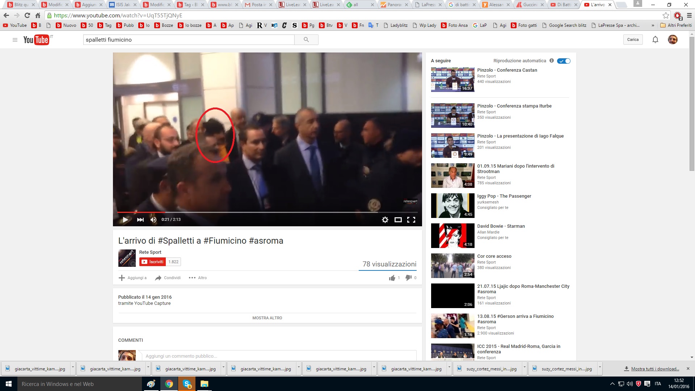The image size is (695, 391).
Task: Open the YouTube hamburger guide menu
Action: coord(15,39)
